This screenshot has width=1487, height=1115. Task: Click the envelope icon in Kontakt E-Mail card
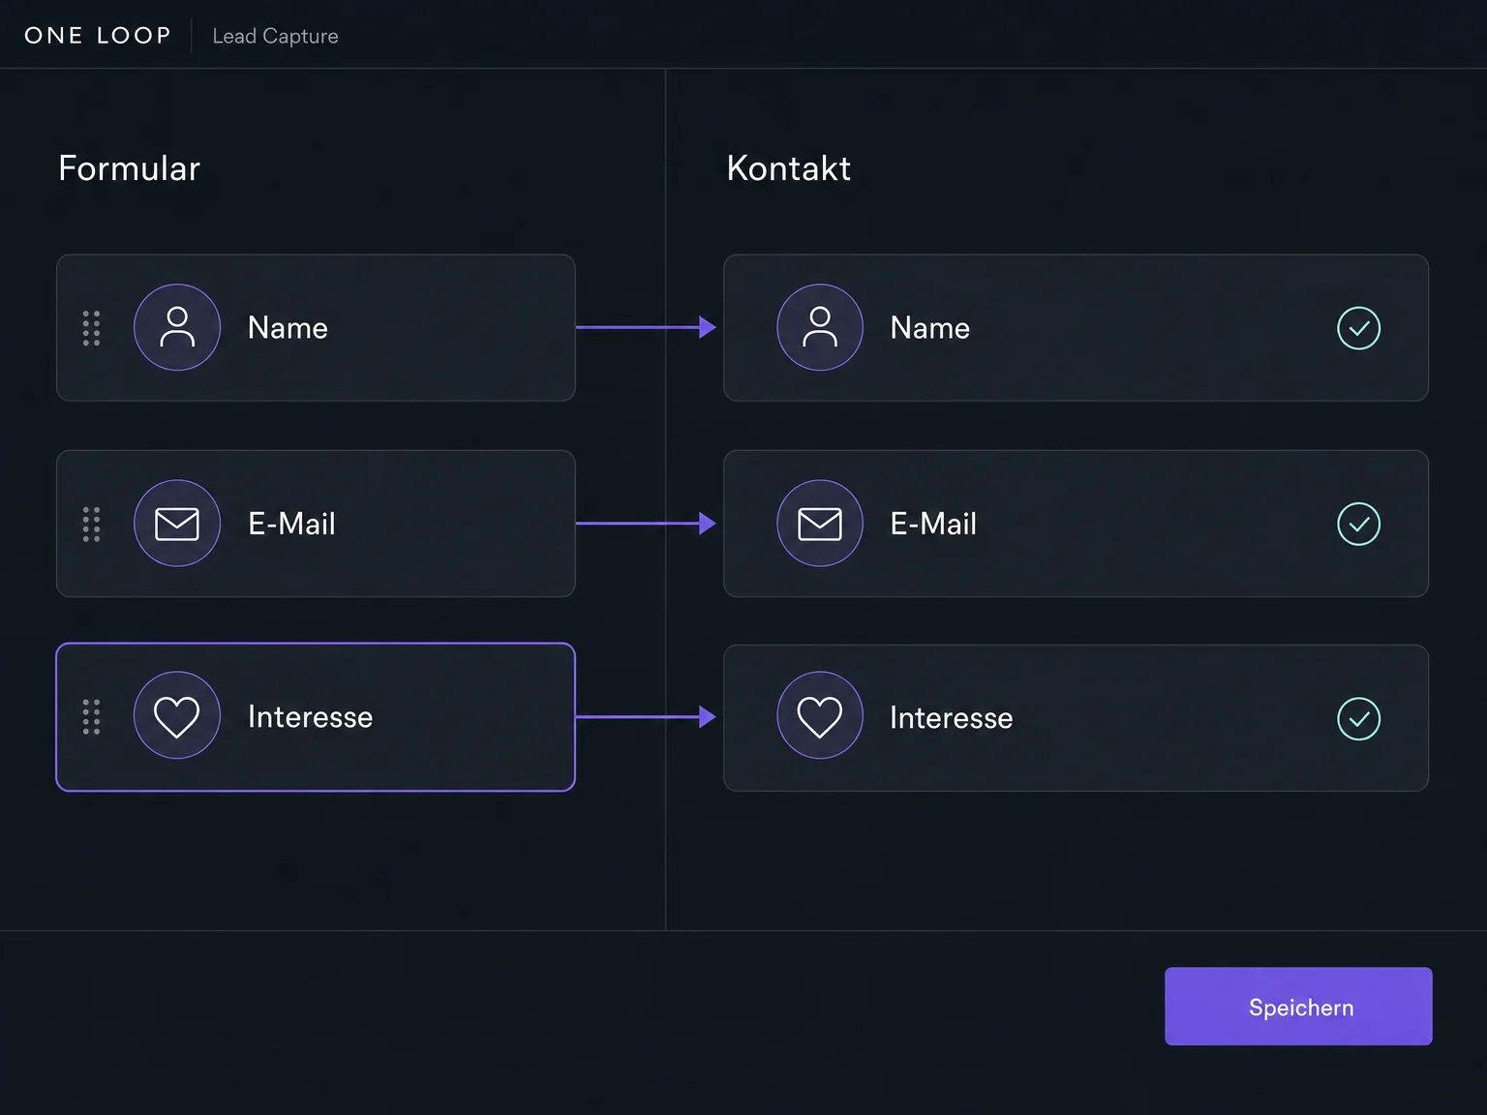tap(820, 524)
